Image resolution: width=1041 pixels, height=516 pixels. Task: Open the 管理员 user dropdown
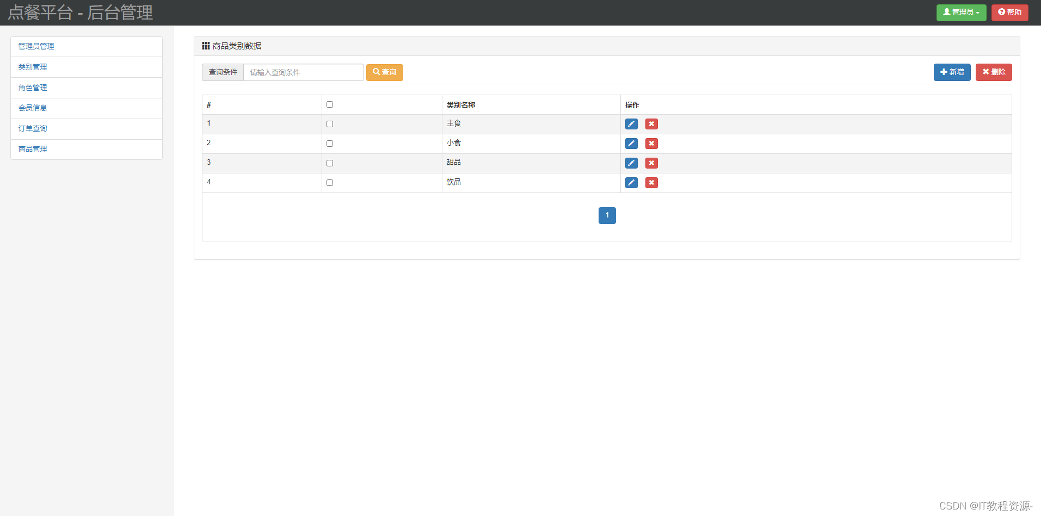[961, 13]
